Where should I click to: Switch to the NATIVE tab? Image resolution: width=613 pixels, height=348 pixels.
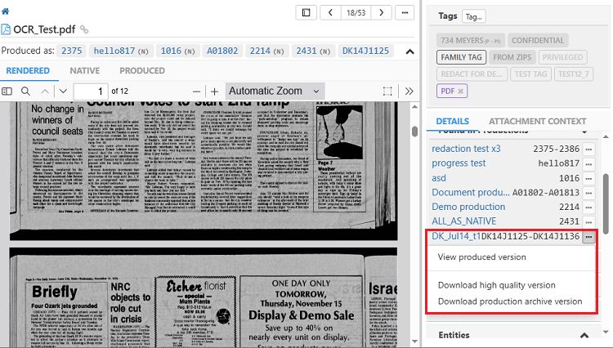[x=85, y=71]
